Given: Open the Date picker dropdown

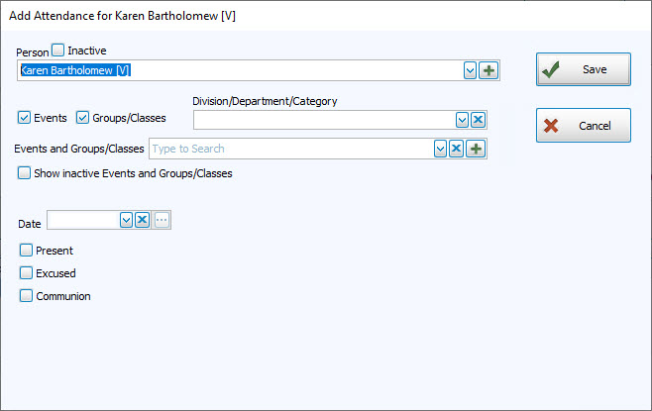Looking at the screenshot, I should [126, 220].
